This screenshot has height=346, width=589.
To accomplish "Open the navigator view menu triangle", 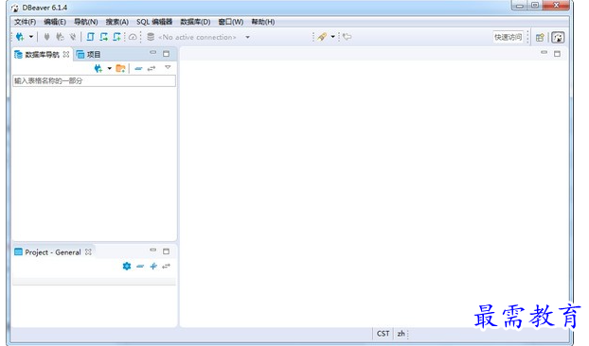I will point(168,67).
